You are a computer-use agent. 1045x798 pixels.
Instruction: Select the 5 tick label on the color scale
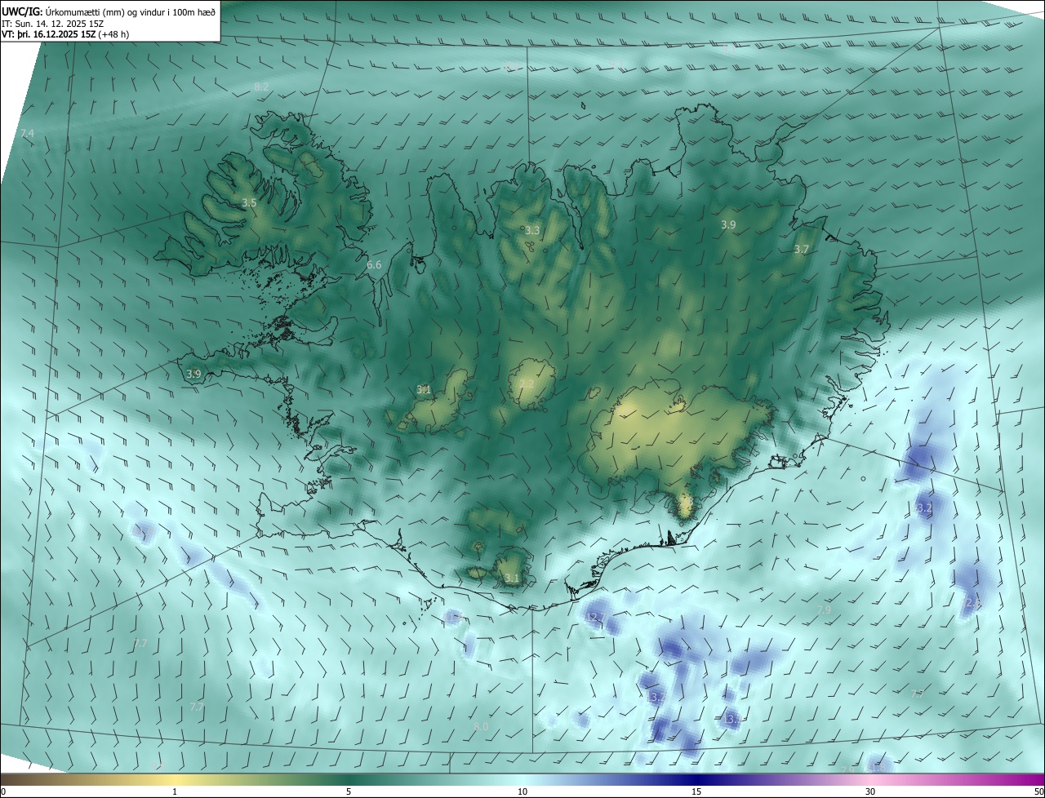349,791
